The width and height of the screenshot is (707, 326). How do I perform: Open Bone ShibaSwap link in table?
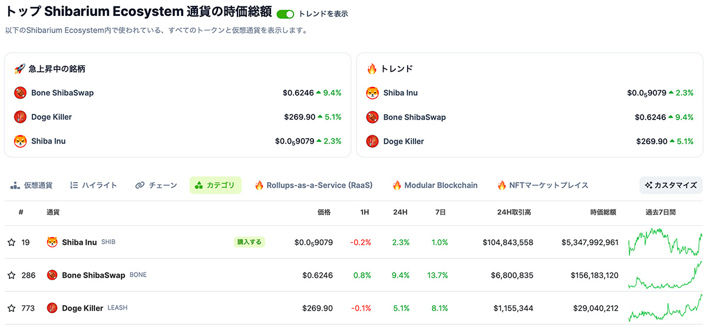coord(94,275)
